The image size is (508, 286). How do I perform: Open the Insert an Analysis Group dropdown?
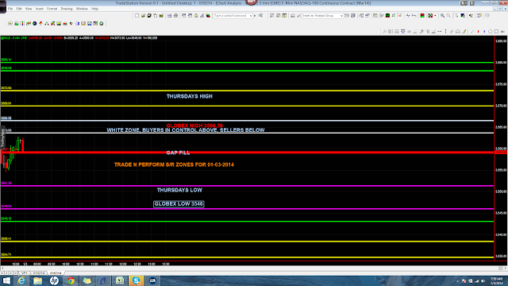click(x=323, y=16)
